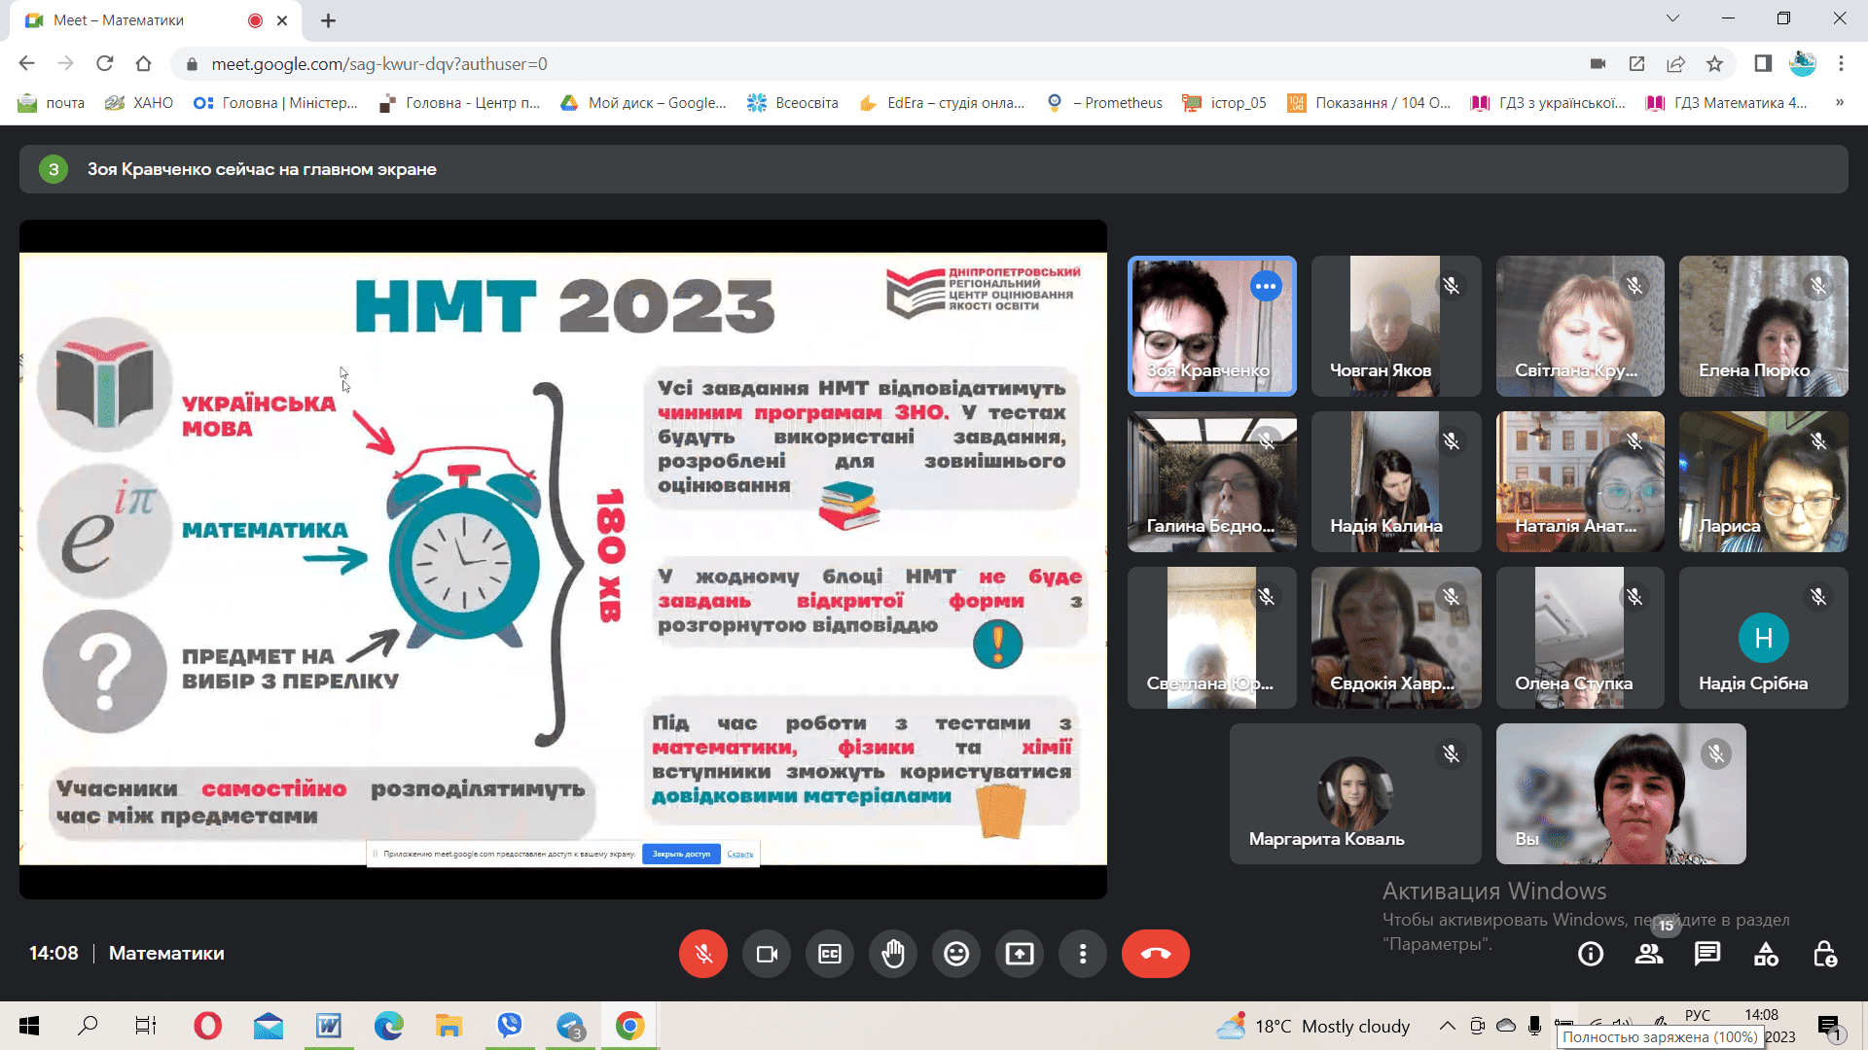Open options on Зоя Кравченко tile
The width and height of the screenshot is (1868, 1050).
click(x=1266, y=286)
